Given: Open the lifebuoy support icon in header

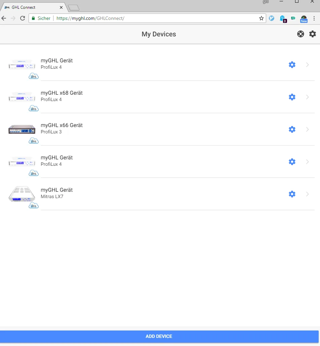Looking at the screenshot, I should click(300, 34).
